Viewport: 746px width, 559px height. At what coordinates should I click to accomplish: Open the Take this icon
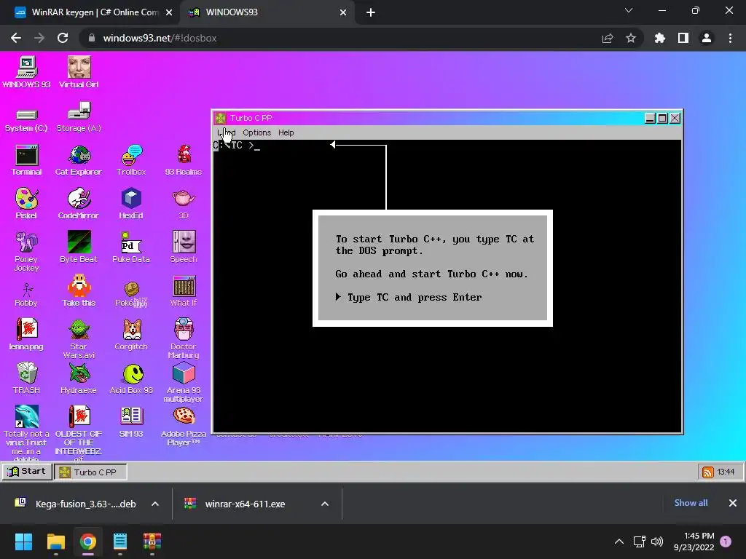(x=79, y=291)
